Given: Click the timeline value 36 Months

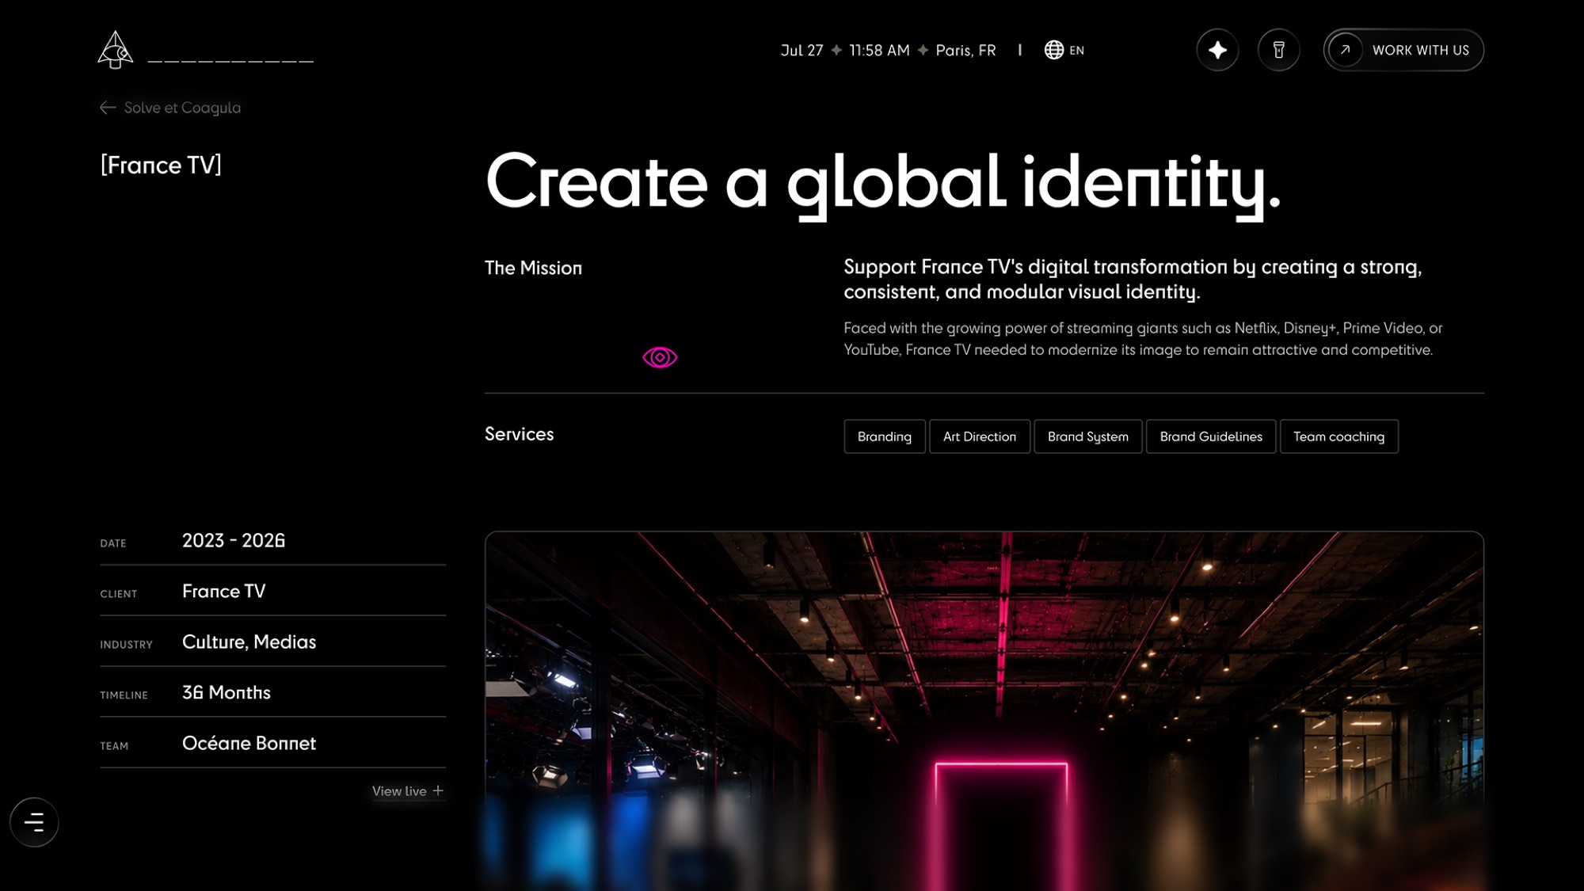Looking at the screenshot, I should point(227,692).
